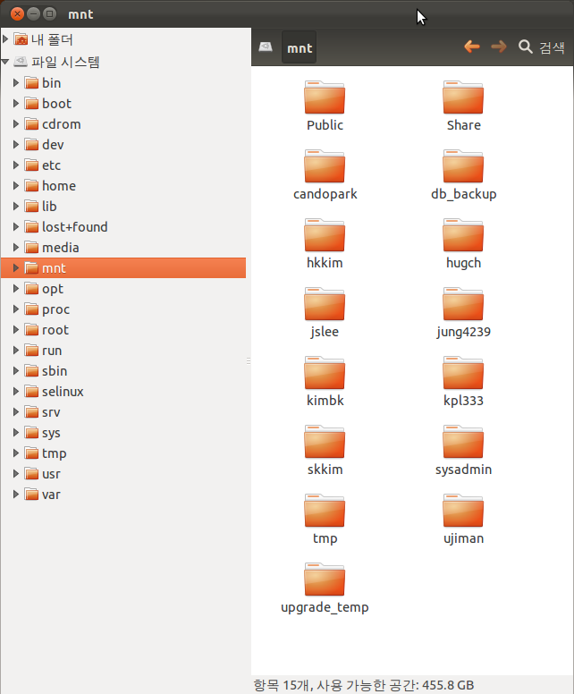This screenshot has width=574, height=694.
Task: Select the skkim folder icon
Action: coord(325,442)
